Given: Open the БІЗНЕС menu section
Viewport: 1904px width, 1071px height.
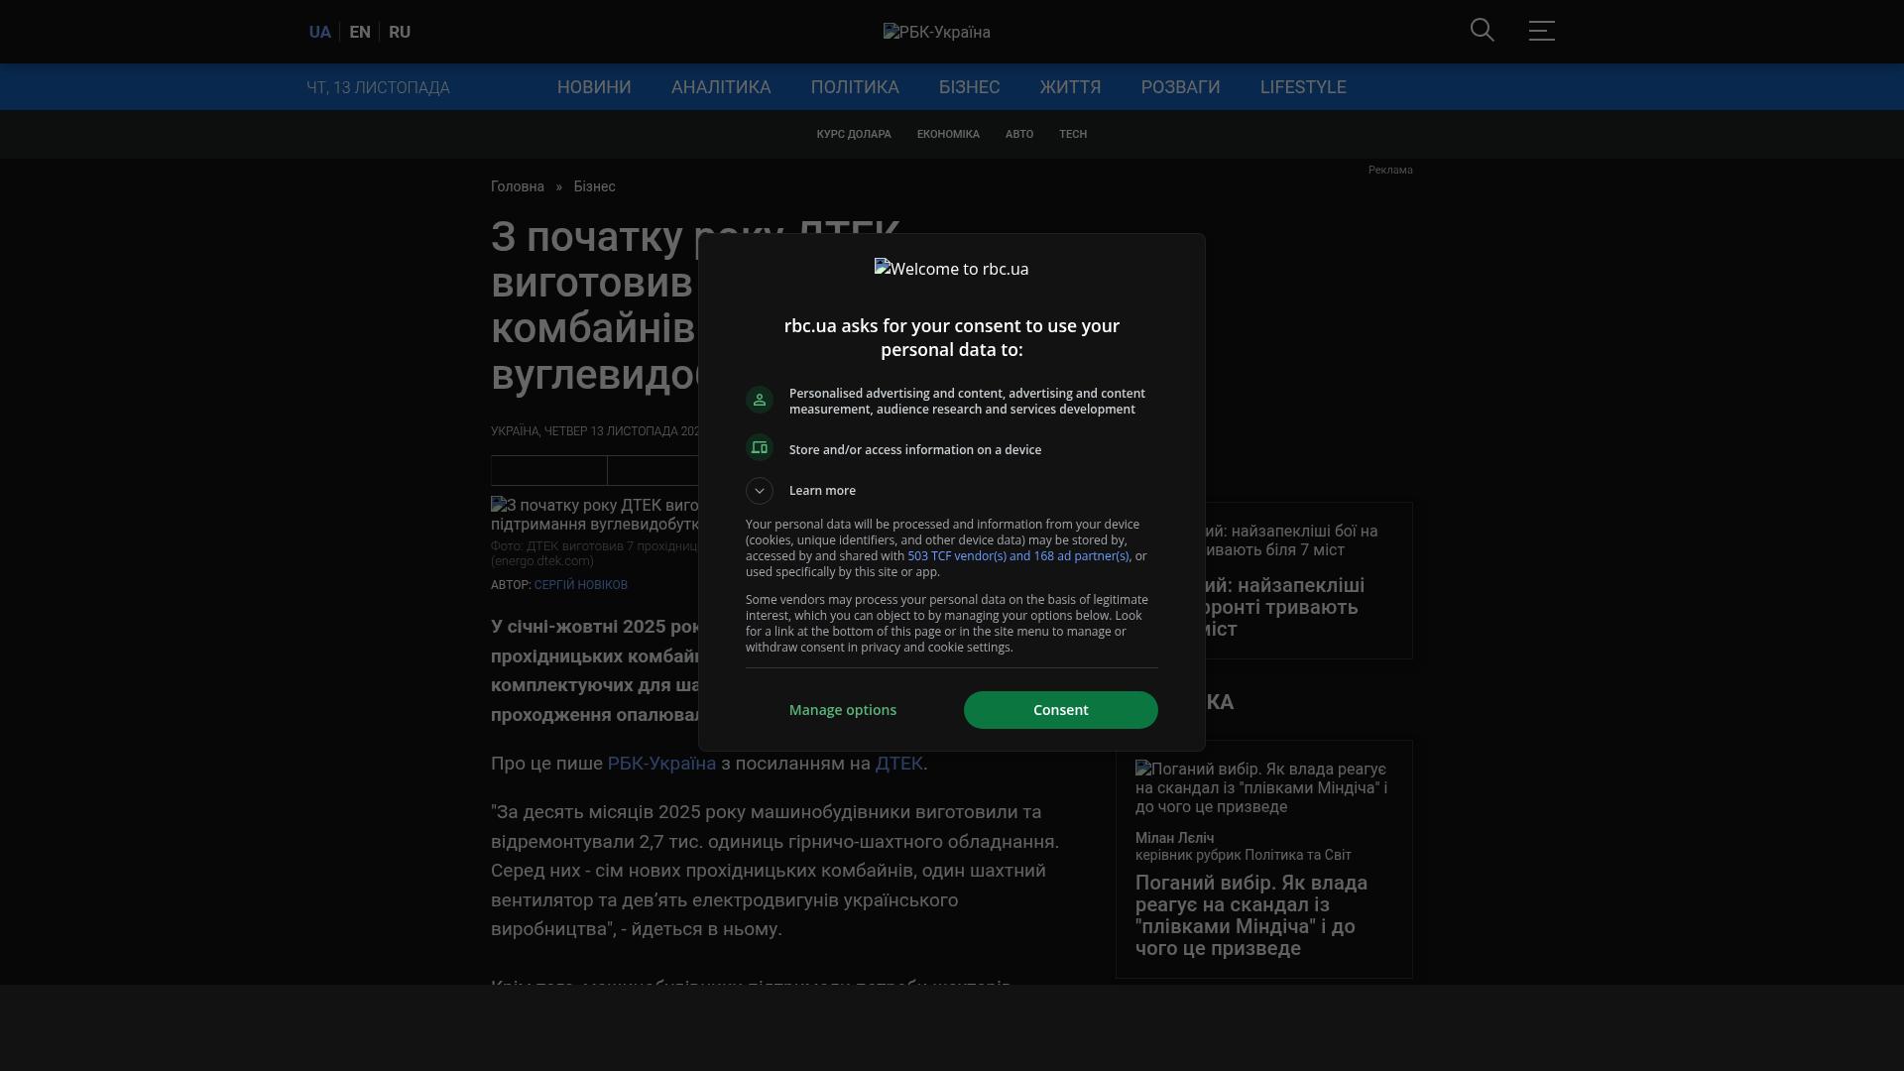Looking at the screenshot, I should tap(969, 87).
